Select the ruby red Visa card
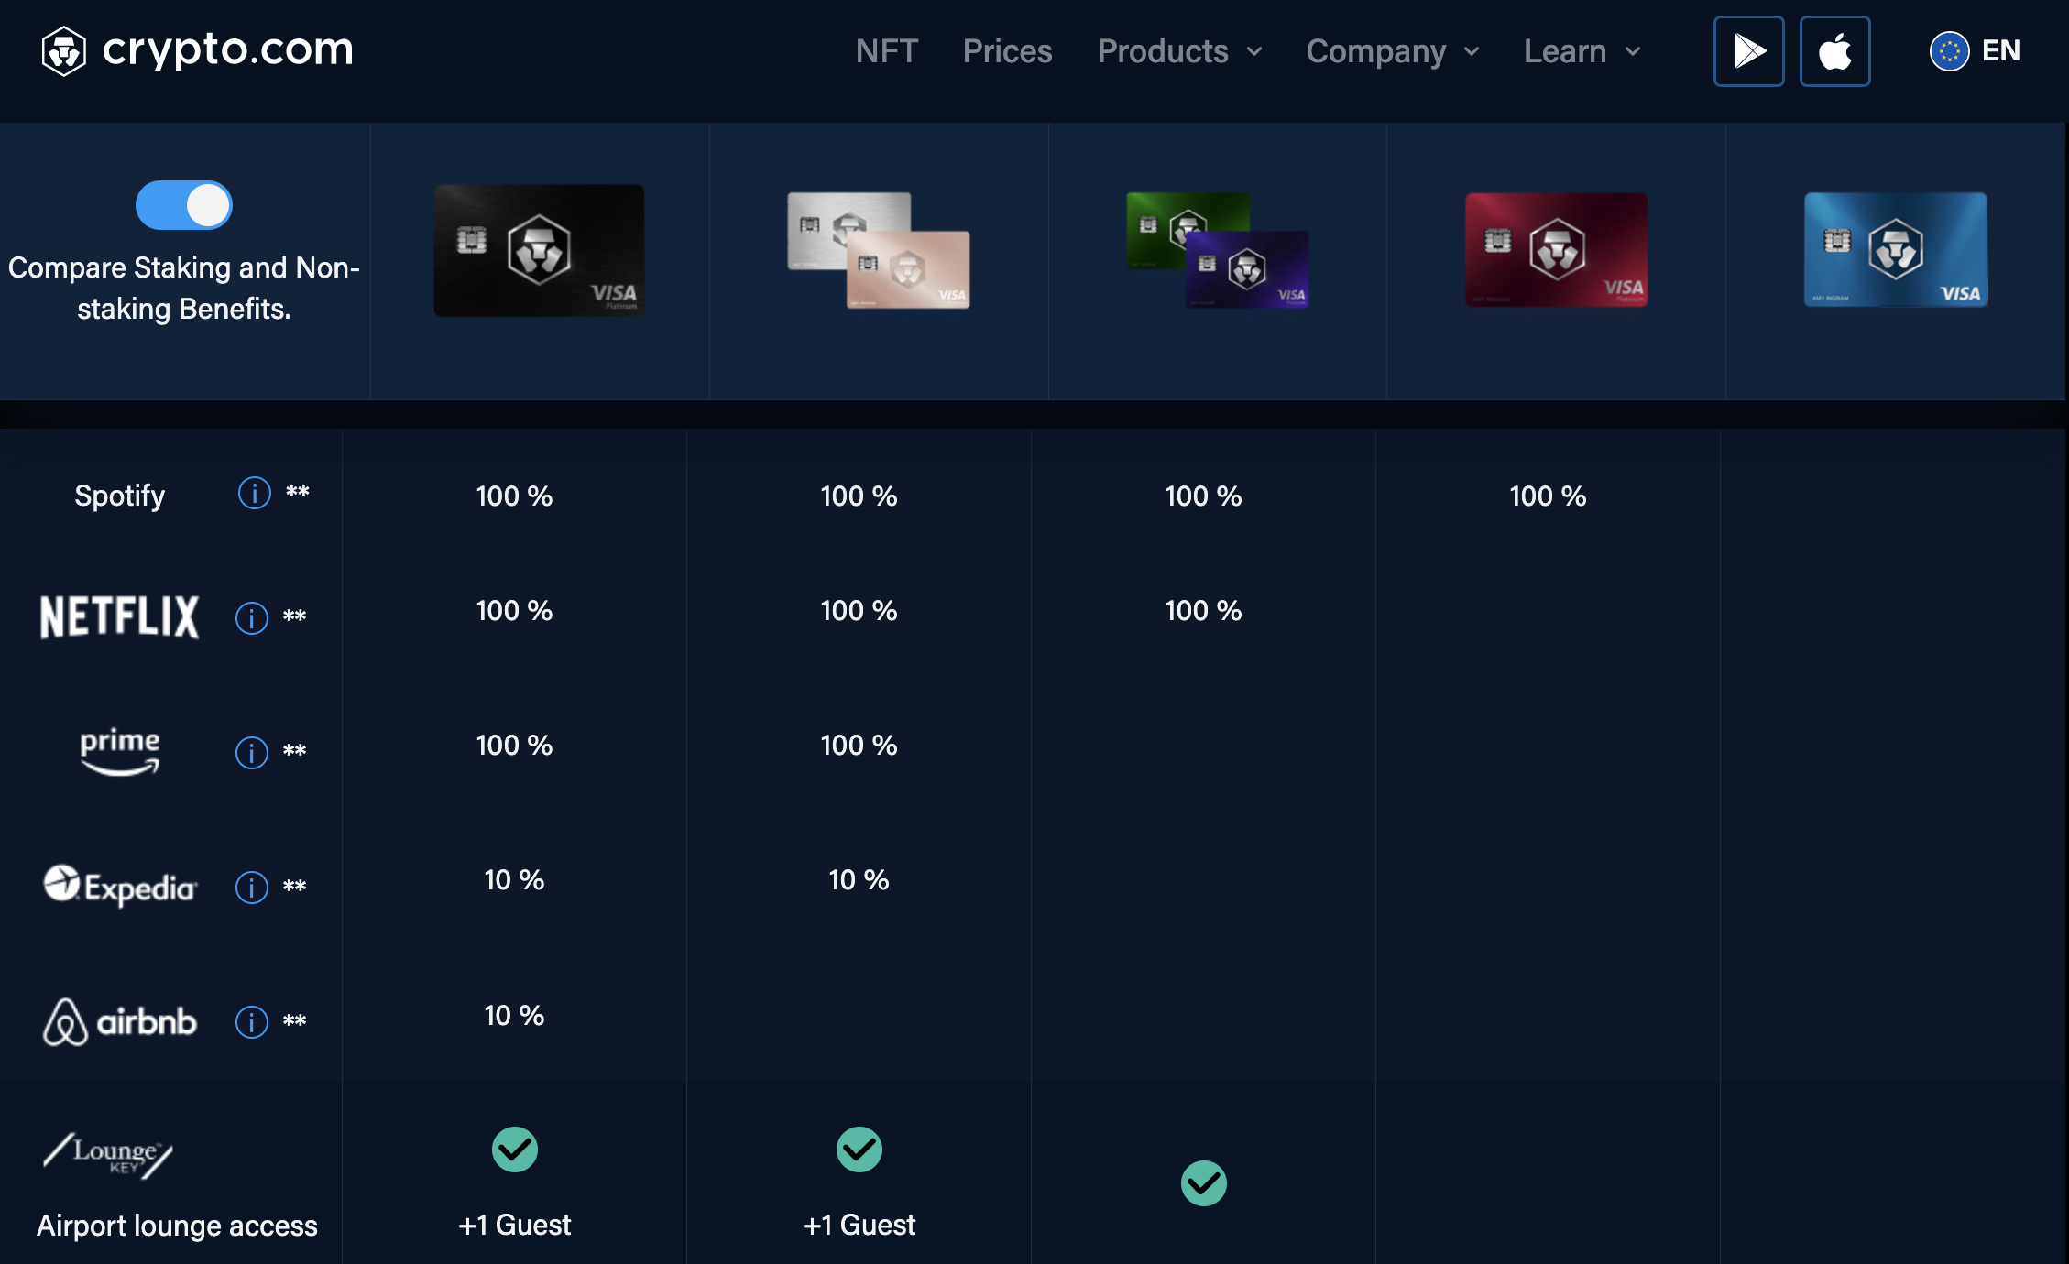This screenshot has width=2069, height=1264. point(1556,249)
